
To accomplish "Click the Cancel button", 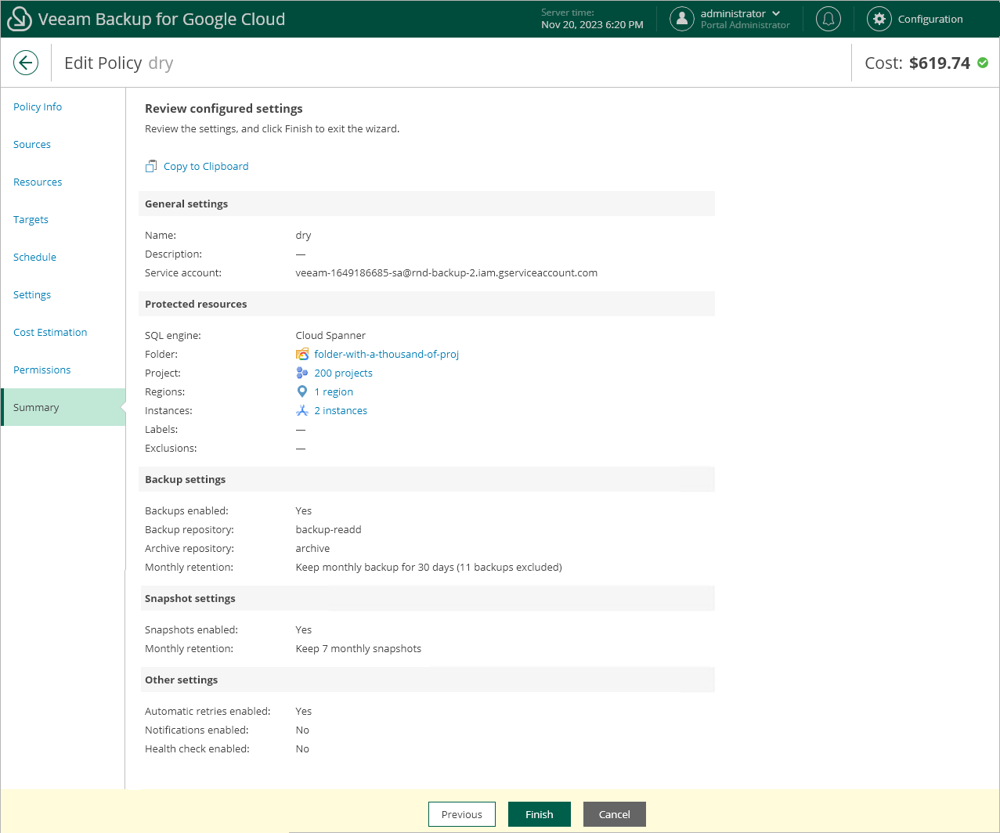I will (x=615, y=814).
